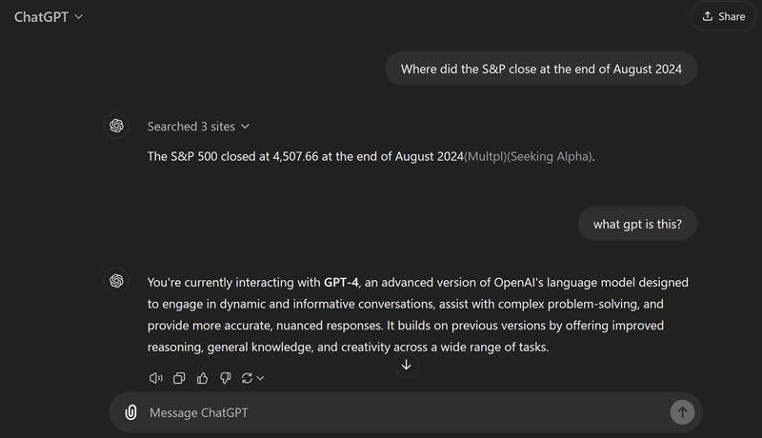Open the model switch chevron next to regenerate
This screenshot has width=762, height=438.
click(261, 378)
